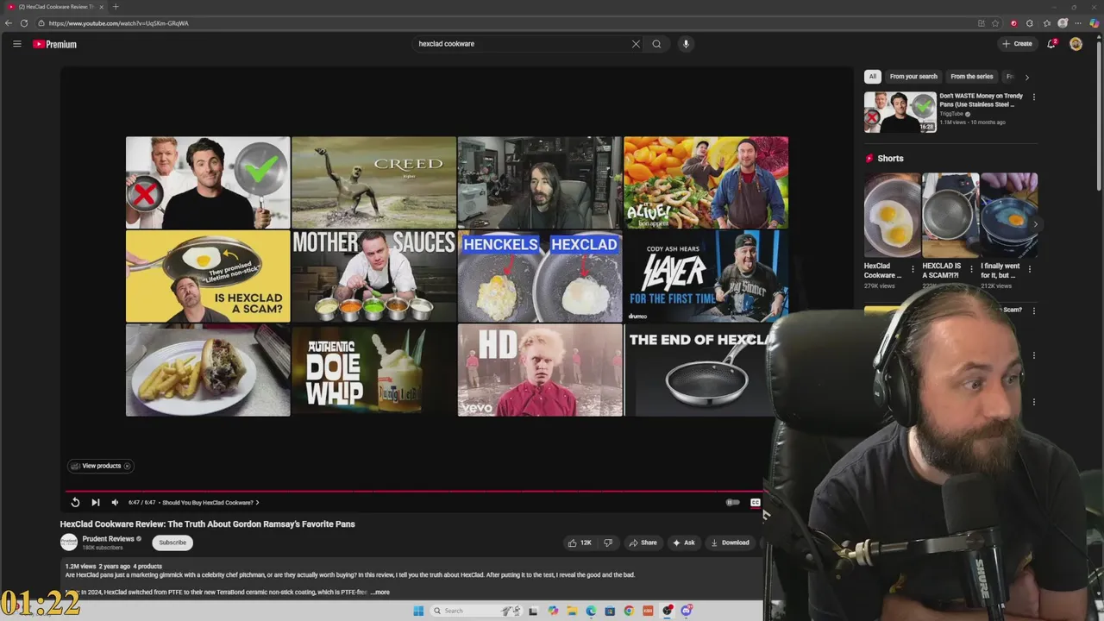Download the video
The height and width of the screenshot is (621, 1104).
[730, 543]
